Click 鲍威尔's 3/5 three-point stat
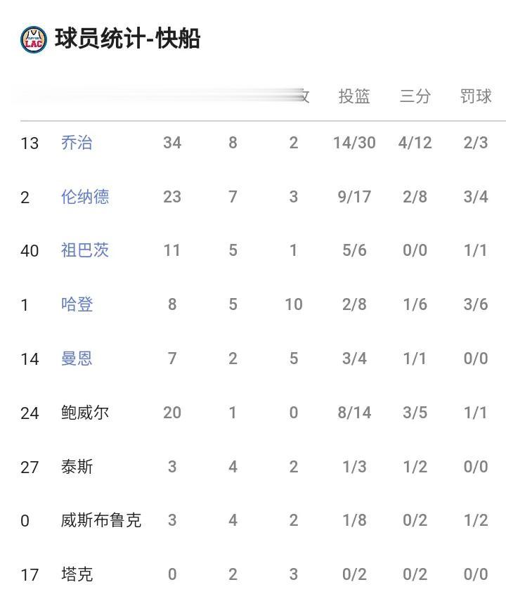The height and width of the screenshot is (613, 506). [x=415, y=413]
